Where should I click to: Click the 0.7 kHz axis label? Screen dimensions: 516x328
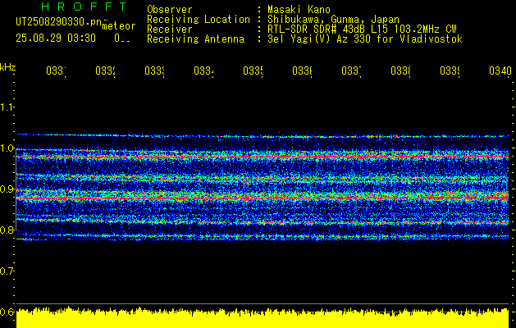pyautogui.click(x=7, y=271)
